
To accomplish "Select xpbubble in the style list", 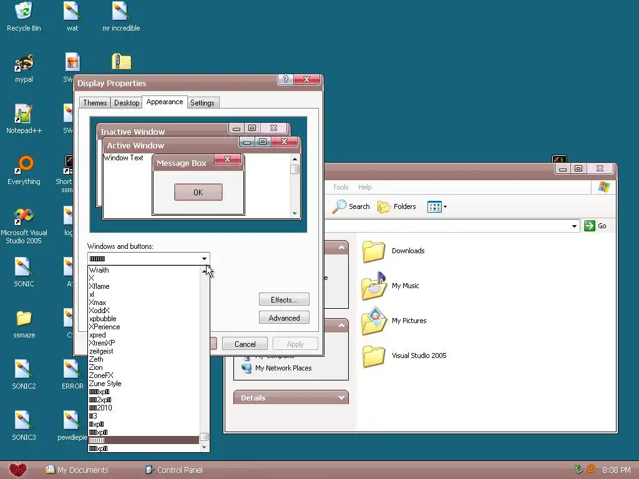I will point(144,319).
